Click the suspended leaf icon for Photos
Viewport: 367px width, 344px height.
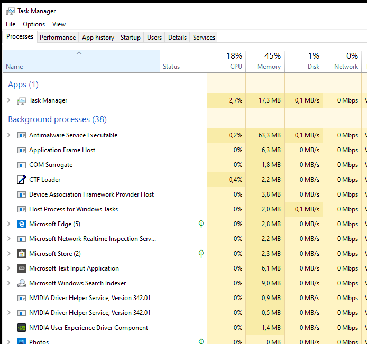[201, 341]
